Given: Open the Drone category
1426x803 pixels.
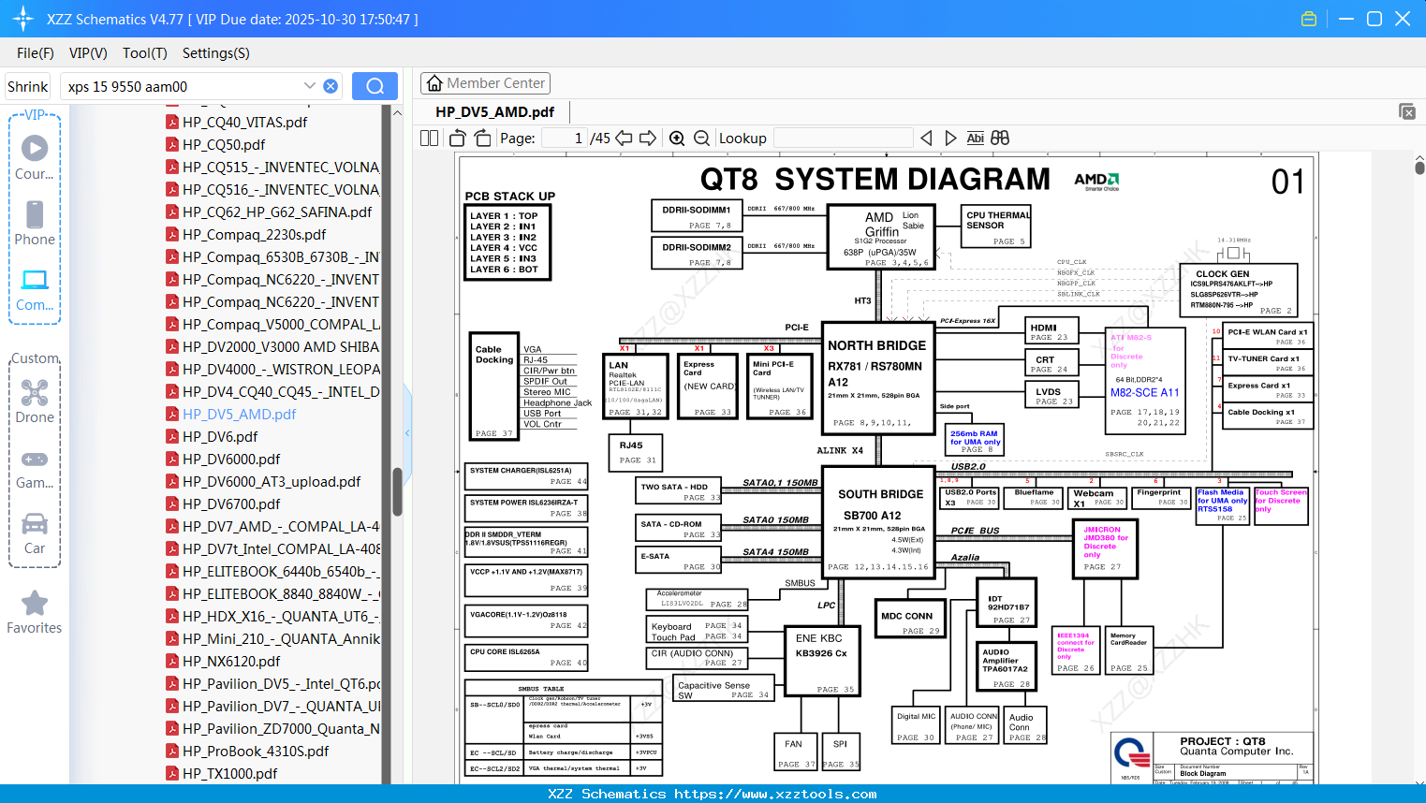Looking at the screenshot, I should point(35,401).
